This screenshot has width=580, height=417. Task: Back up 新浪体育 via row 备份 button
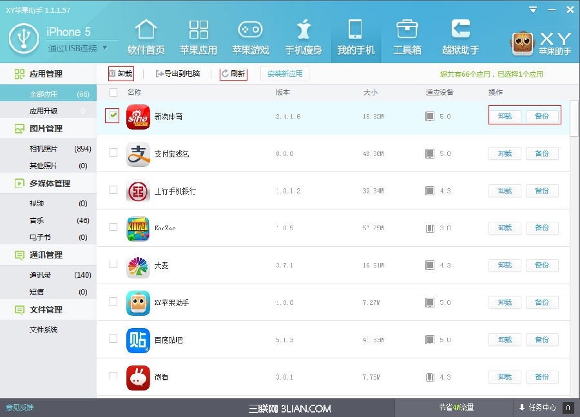point(542,116)
